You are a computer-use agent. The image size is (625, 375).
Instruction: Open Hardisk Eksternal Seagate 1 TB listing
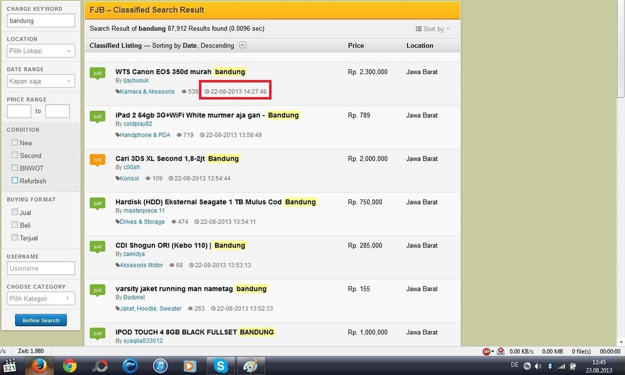tap(216, 202)
